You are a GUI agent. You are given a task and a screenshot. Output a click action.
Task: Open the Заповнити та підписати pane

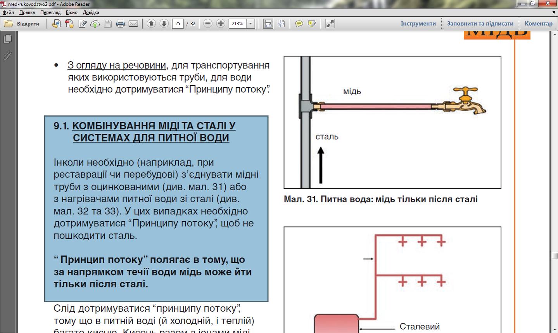point(480,24)
